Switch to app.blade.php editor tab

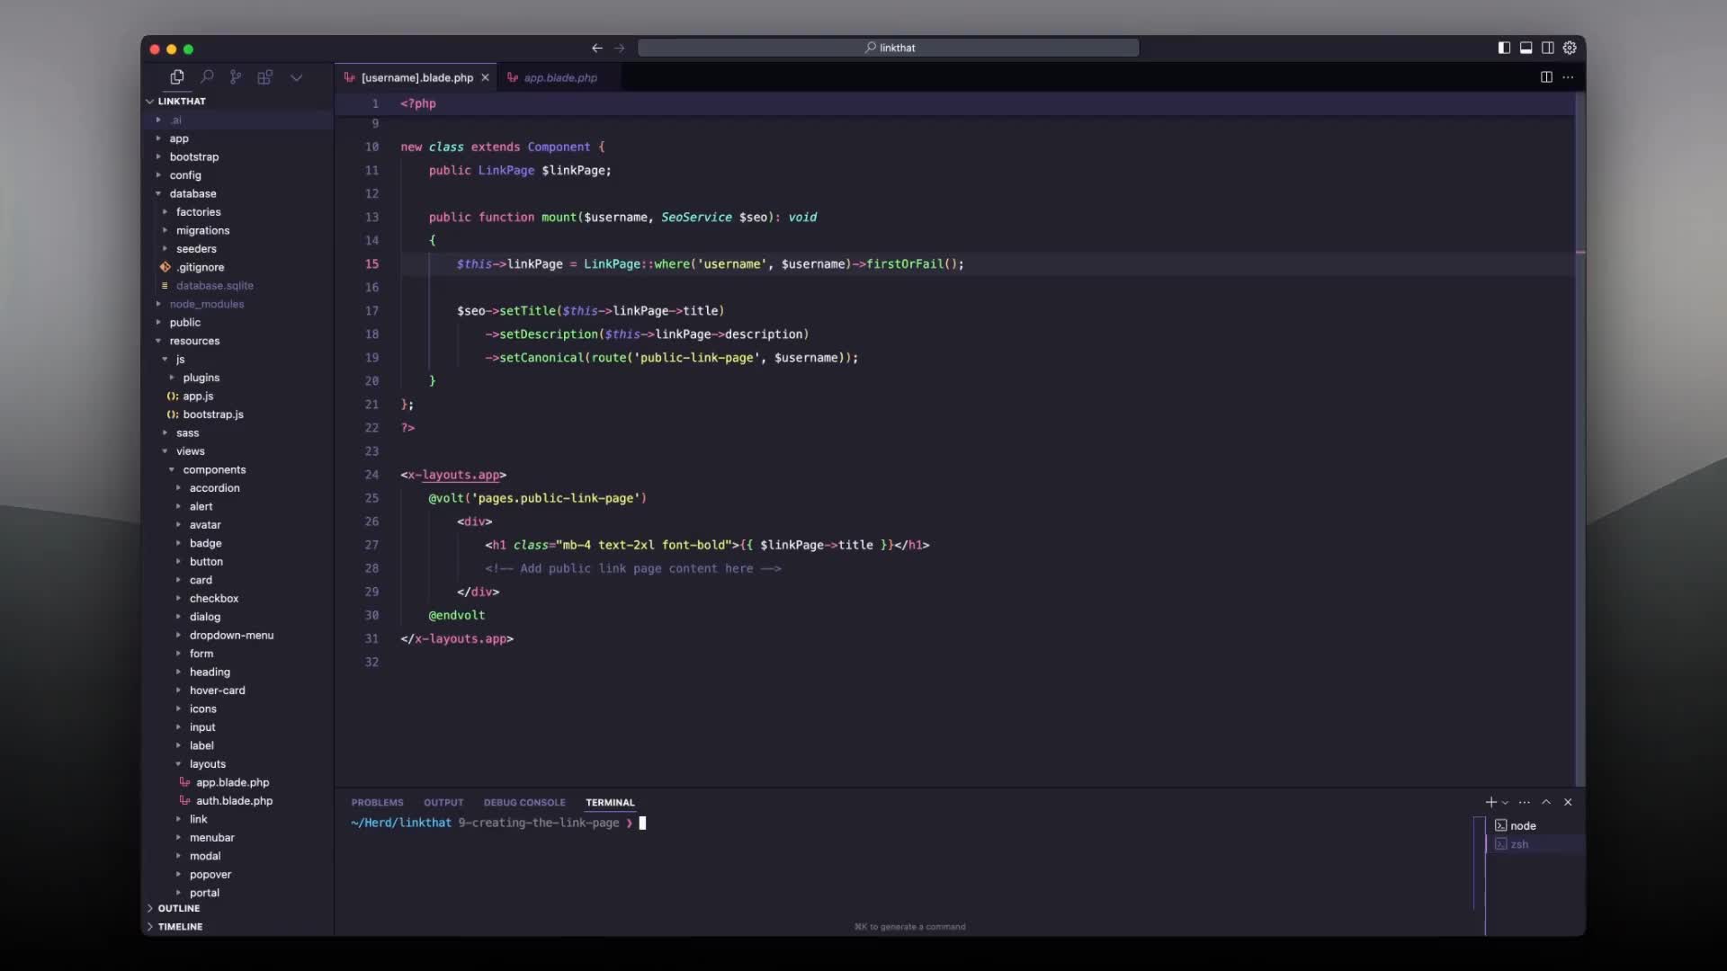coord(559,77)
